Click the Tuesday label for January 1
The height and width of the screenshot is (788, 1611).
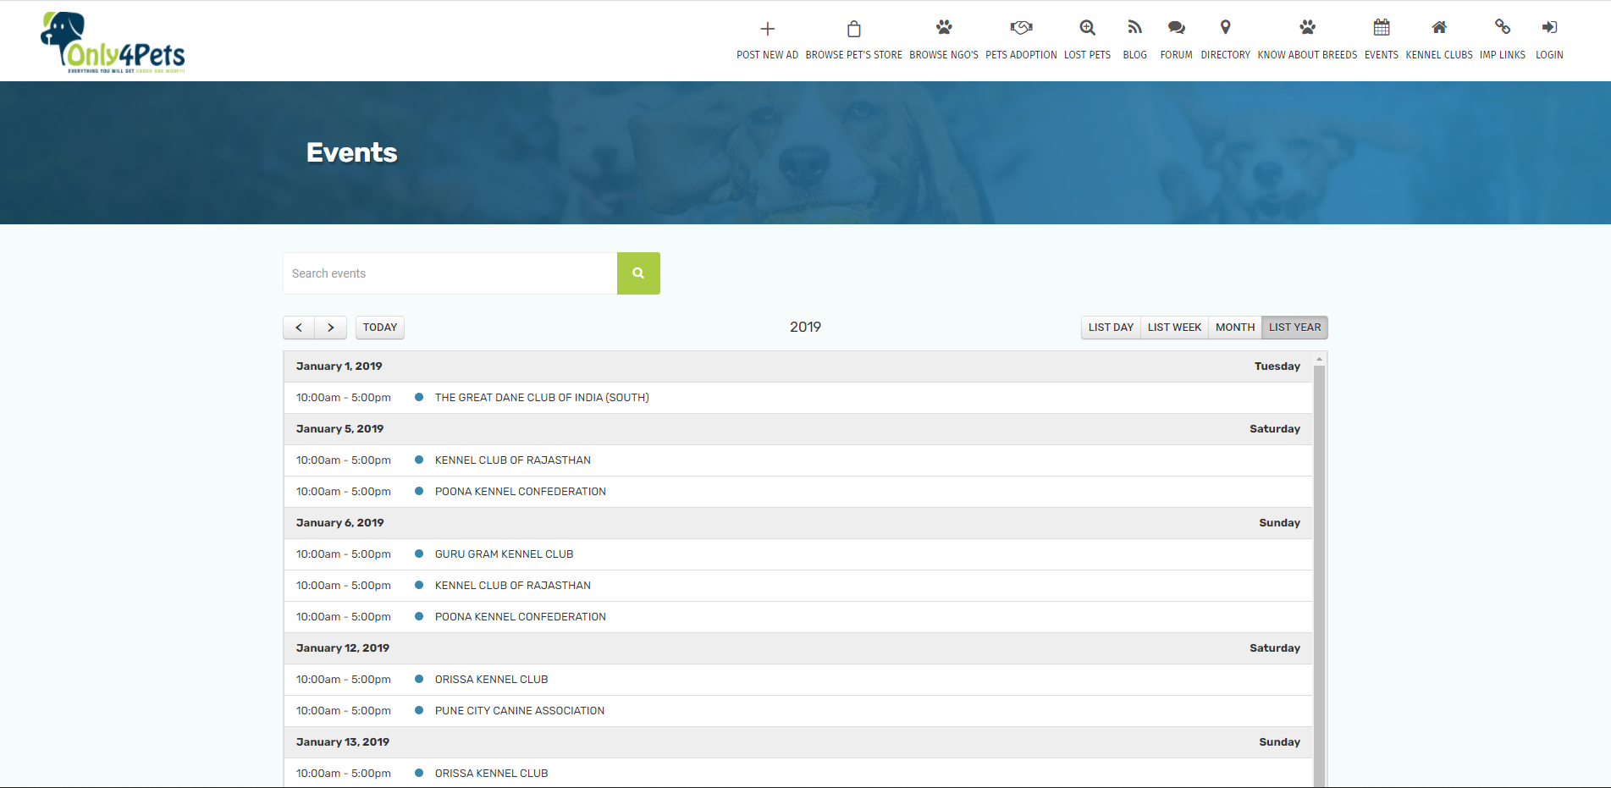[x=1277, y=366]
